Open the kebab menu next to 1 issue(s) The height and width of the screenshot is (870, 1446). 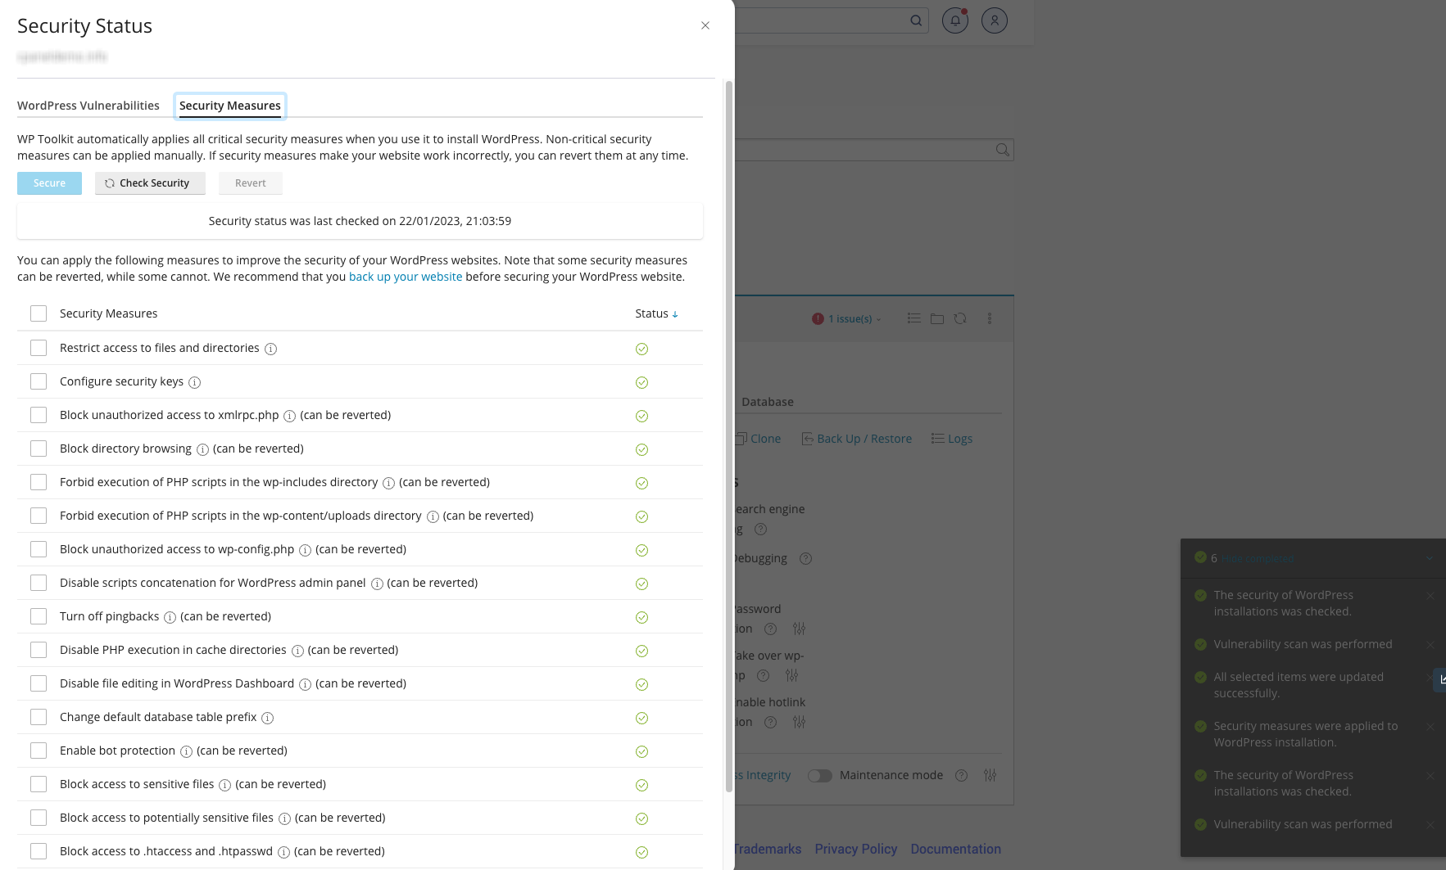(x=990, y=318)
